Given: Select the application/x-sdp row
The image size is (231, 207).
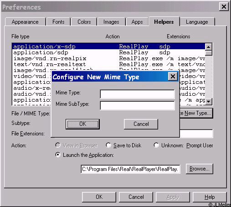Looking at the screenshot, I should (x=108, y=47).
